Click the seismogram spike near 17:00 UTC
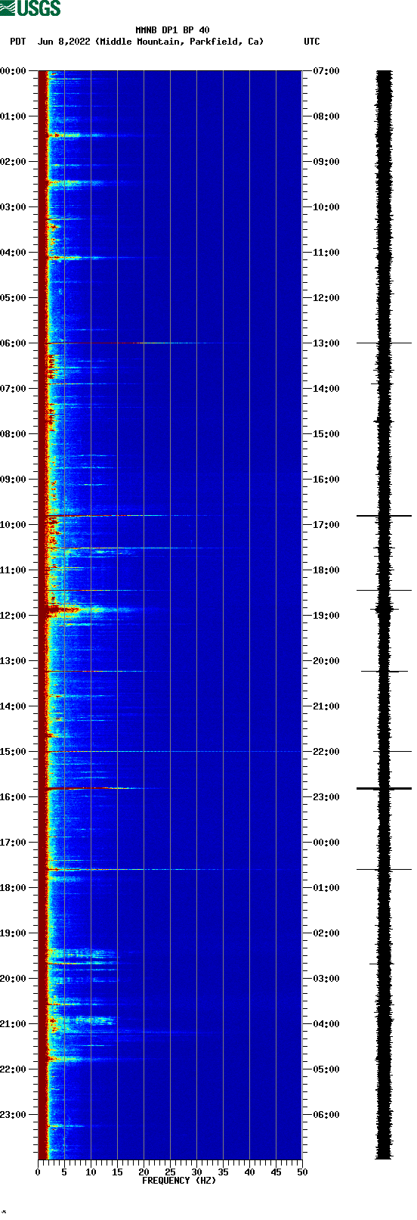This screenshot has width=417, height=1220. click(x=384, y=516)
